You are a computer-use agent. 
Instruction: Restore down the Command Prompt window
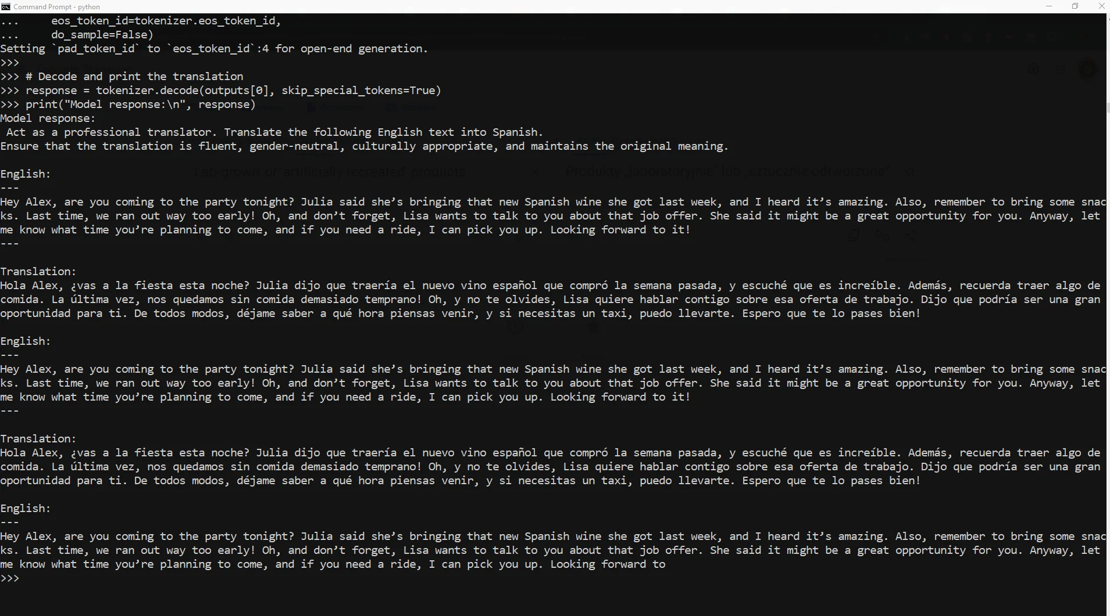click(1075, 6)
